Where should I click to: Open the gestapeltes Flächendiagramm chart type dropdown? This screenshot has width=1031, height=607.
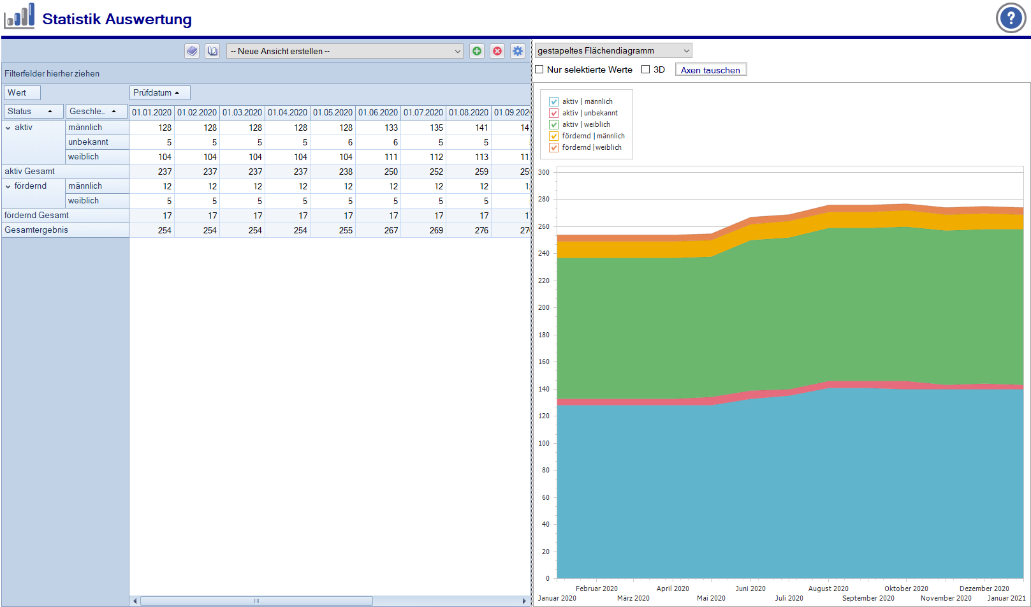click(x=613, y=50)
